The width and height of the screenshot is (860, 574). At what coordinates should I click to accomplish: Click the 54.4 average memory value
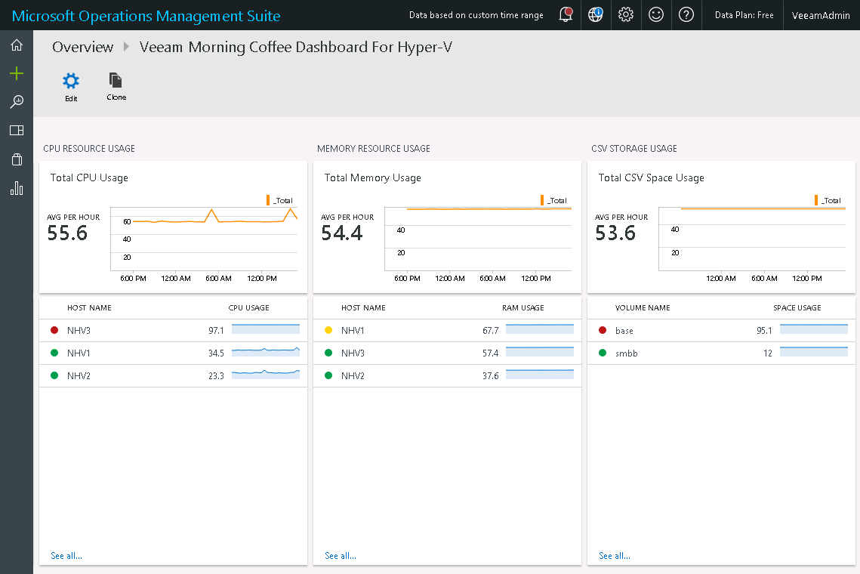click(x=342, y=233)
